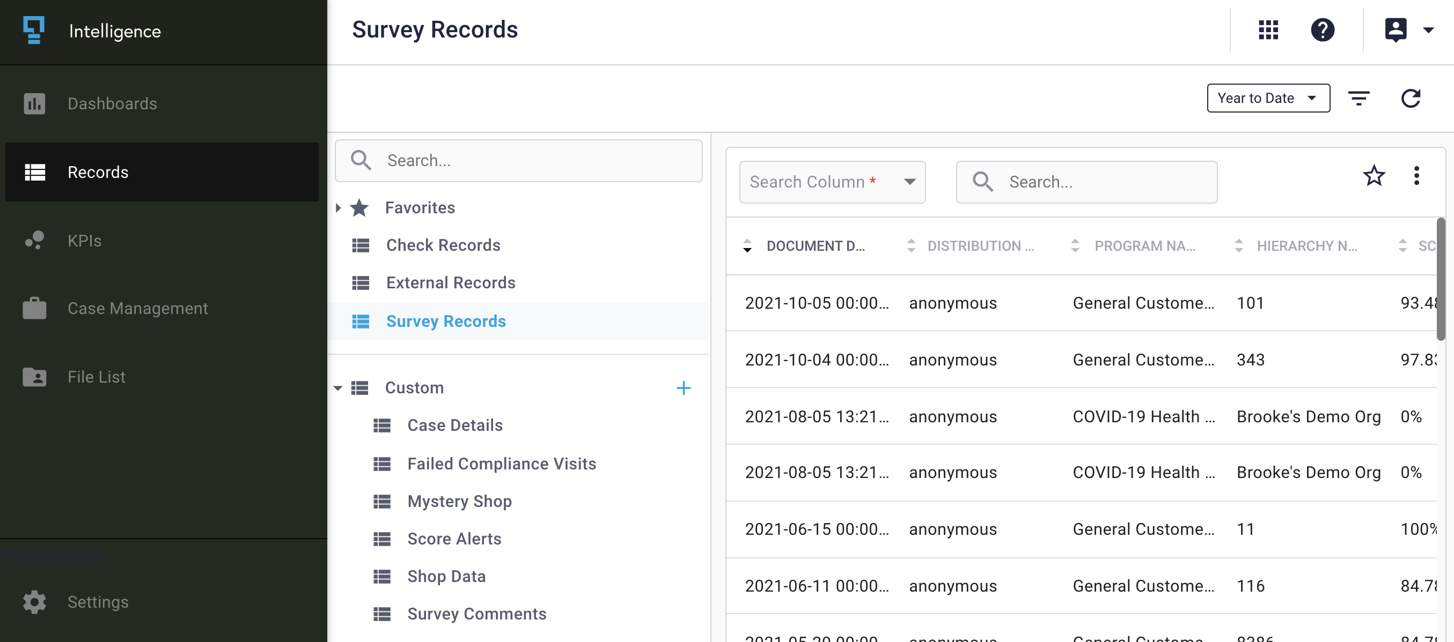Click the Score Alerts list icon
The width and height of the screenshot is (1454, 642).
pos(382,539)
